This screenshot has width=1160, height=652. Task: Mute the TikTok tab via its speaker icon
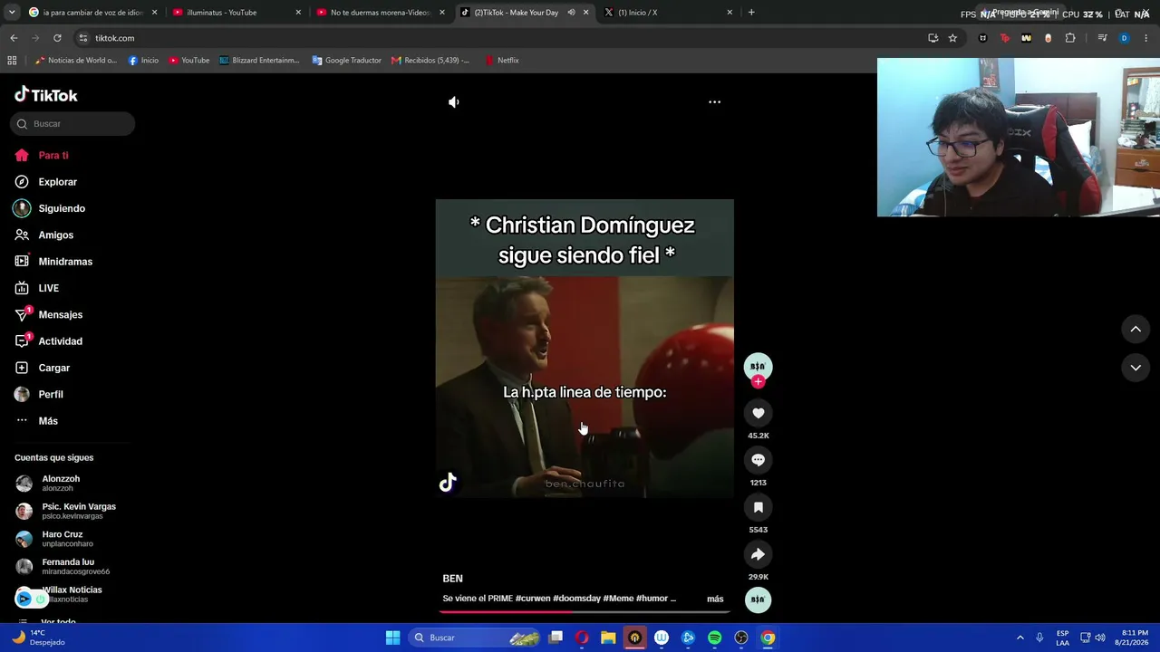571,13
